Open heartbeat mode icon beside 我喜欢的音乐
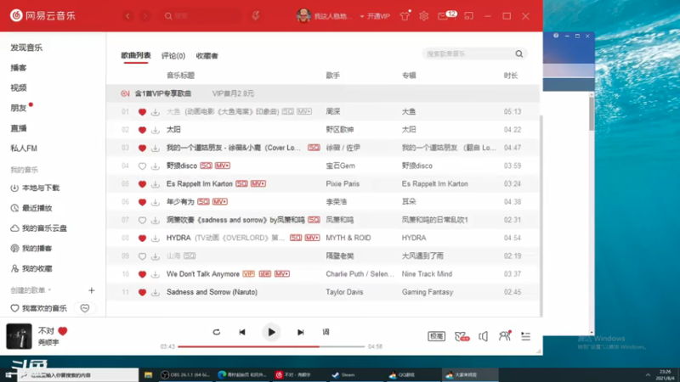The width and height of the screenshot is (680, 382). 85,308
